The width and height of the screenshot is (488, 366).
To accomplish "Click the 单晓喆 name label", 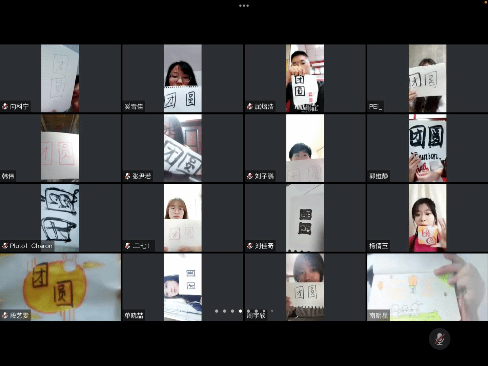I will click(134, 316).
